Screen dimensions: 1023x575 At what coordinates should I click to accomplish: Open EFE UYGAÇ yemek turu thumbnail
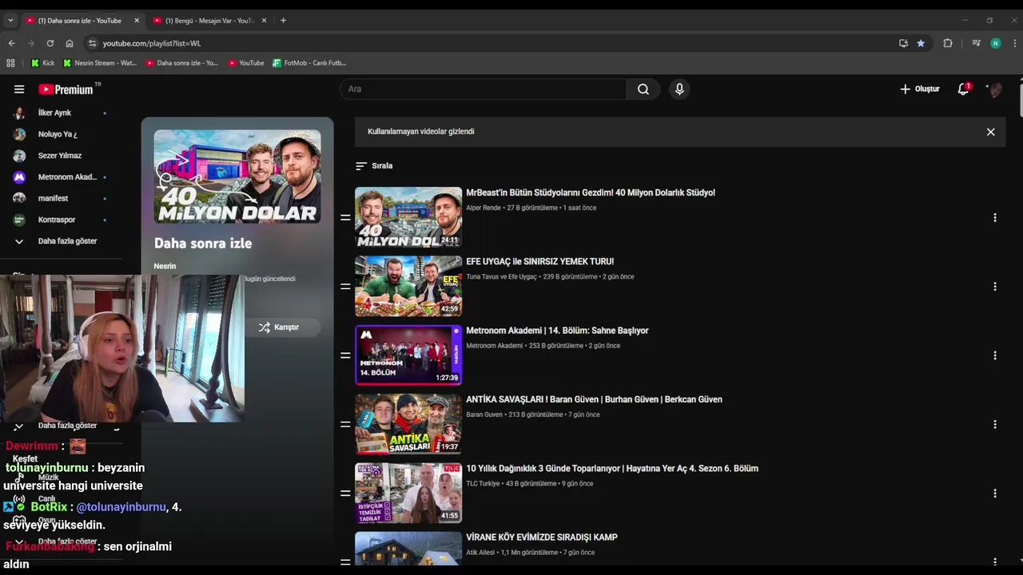(x=408, y=286)
